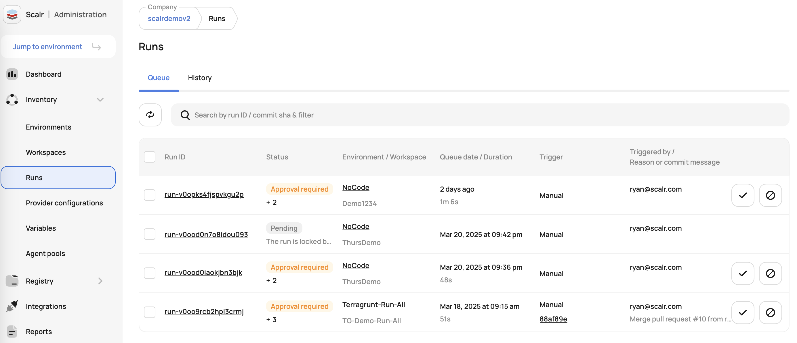Viewport: 797px width, 343px height.
Task: Click the Scalr logo icon
Action: (12, 15)
